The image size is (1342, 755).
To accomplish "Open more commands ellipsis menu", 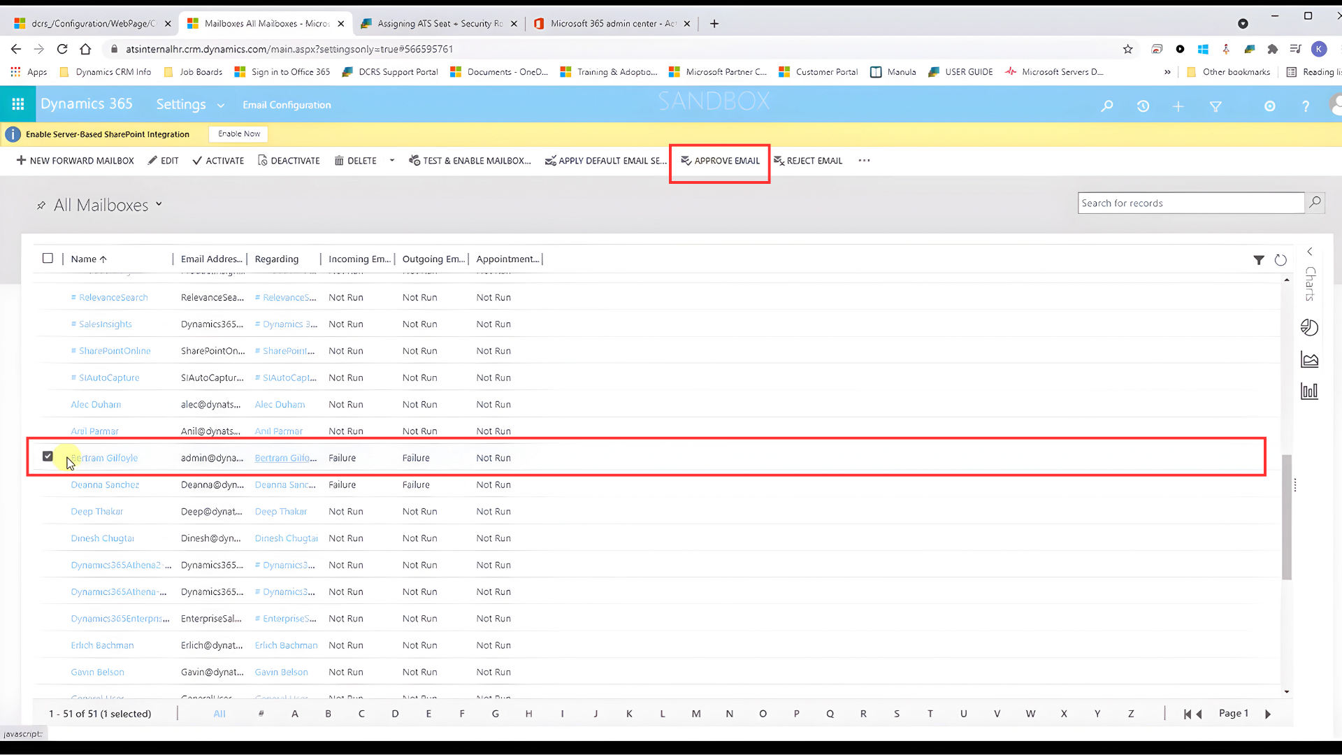I will [865, 161].
